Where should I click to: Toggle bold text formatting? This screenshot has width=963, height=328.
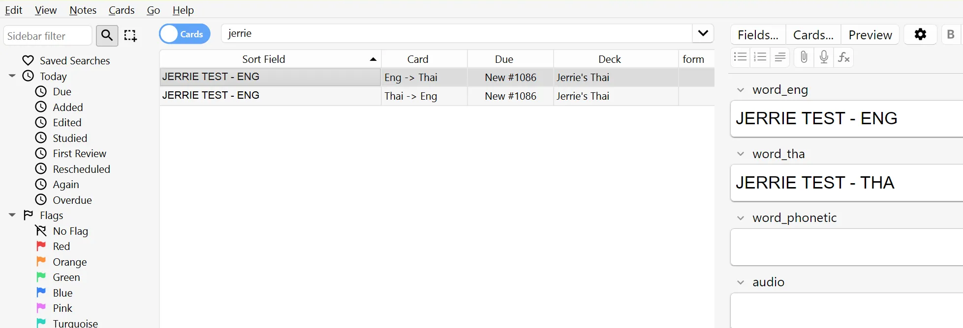951,34
